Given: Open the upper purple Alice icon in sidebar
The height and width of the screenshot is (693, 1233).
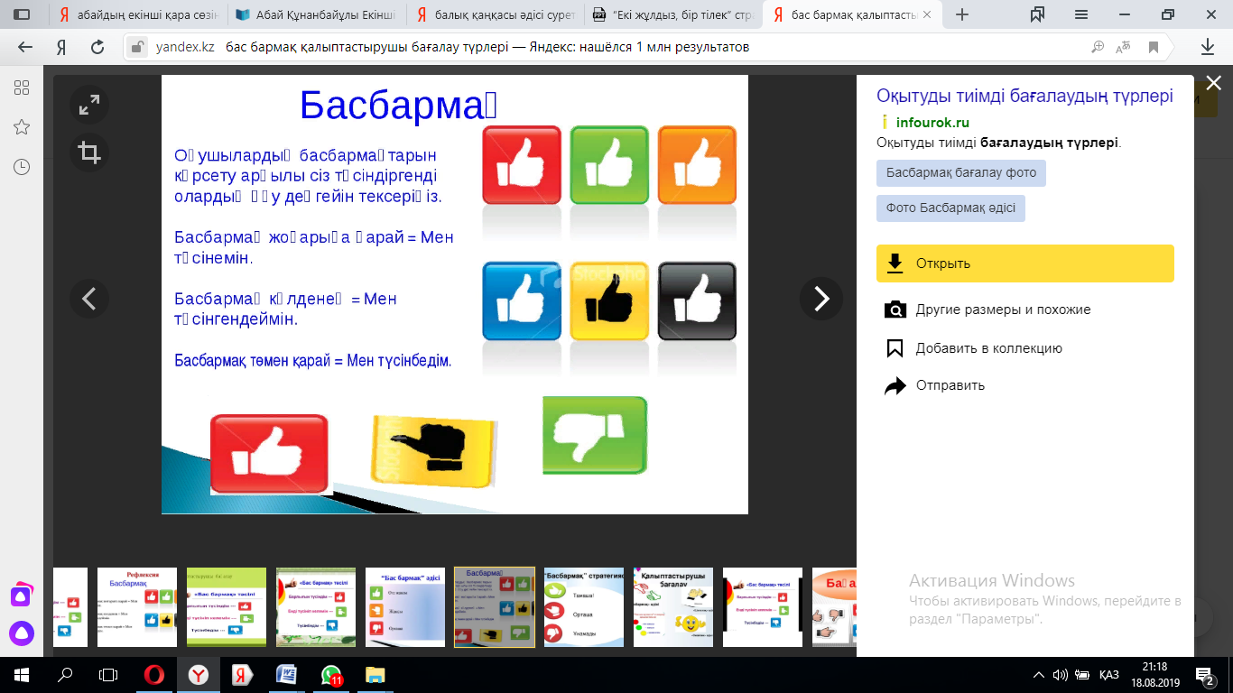Looking at the screenshot, I should [22, 596].
